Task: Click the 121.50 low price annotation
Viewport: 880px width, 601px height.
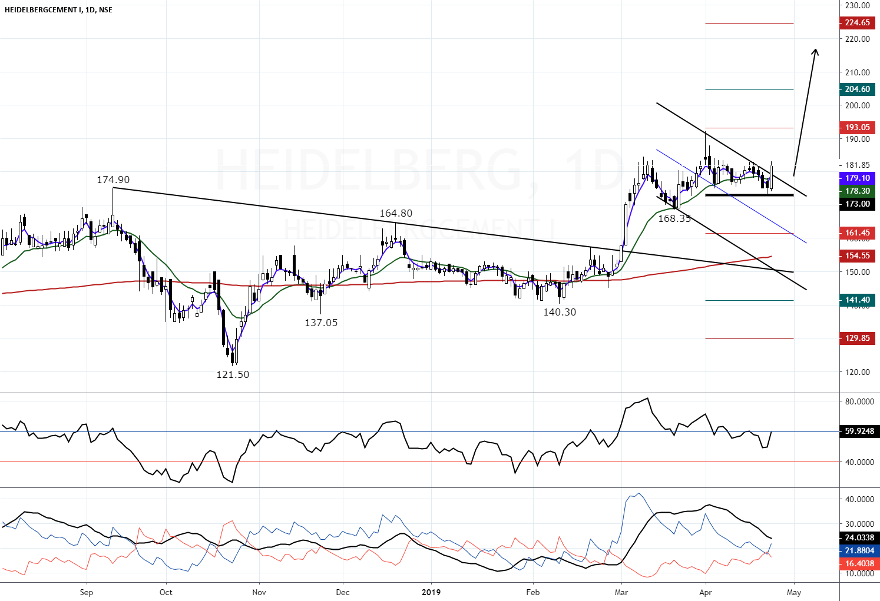Action: [x=233, y=374]
